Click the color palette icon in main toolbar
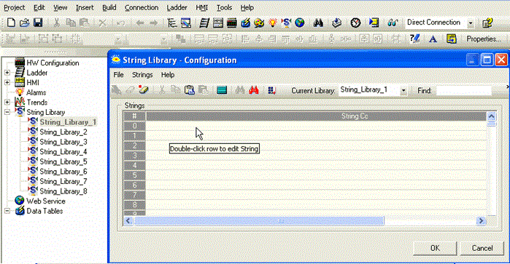The height and width of the screenshot is (264, 510). (259, 23)
